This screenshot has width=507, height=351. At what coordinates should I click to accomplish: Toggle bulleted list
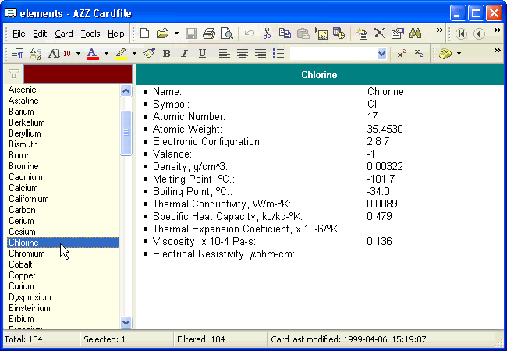(278, 54)
